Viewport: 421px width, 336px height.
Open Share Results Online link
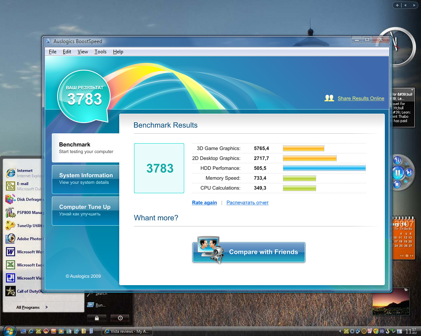tap(361, 98)
